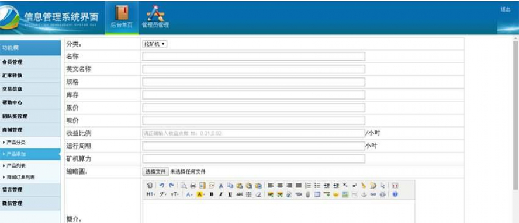Justify text fully in editor
Viewport: 519px width, 223px height.
[299, 186]
